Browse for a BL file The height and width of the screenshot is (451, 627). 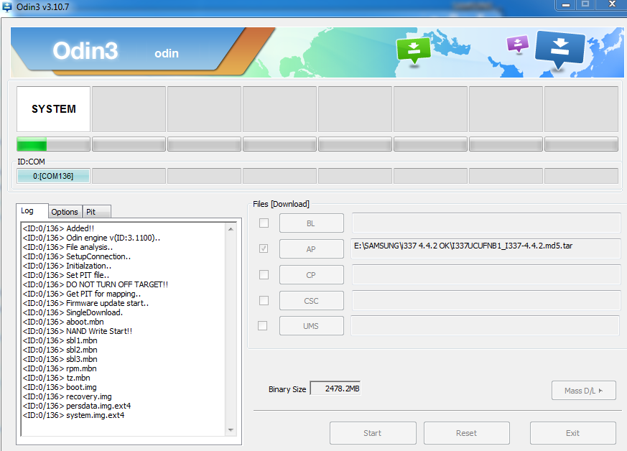pos(312,223)
